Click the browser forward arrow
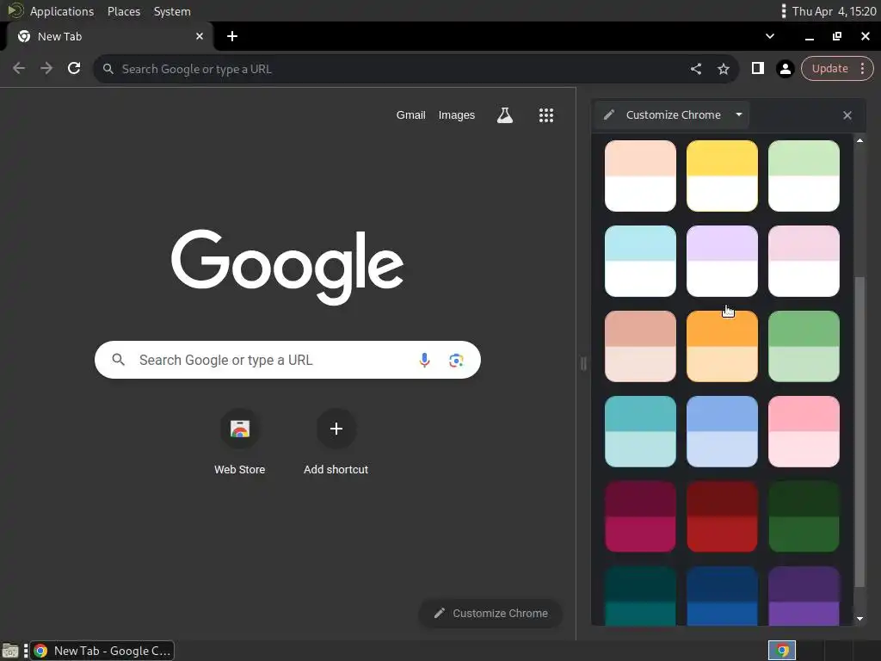The image size is (881, 661). [x=46, y=69]
